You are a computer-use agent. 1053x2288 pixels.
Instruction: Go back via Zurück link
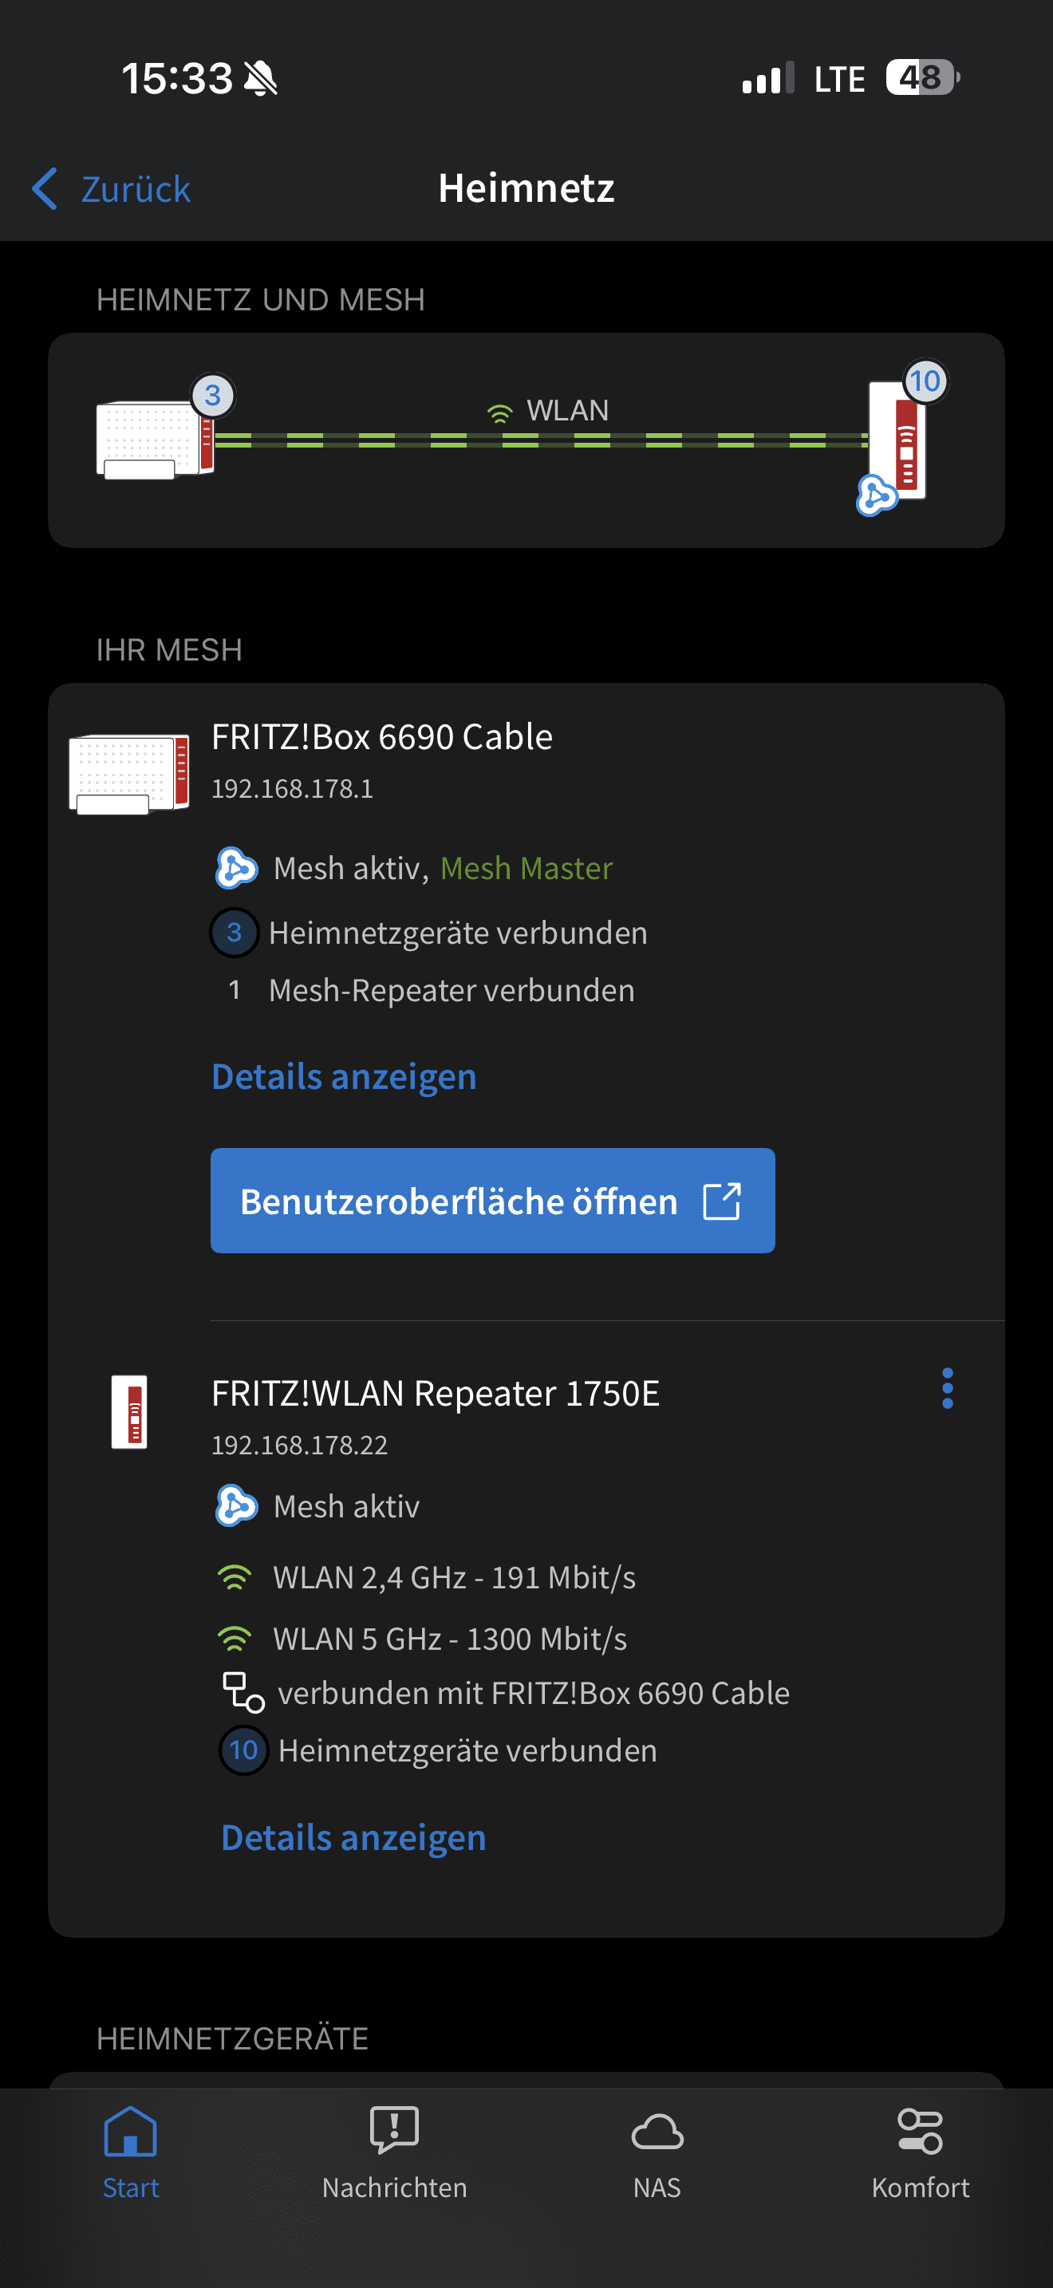pyautogui.click(x=136, y=189)
